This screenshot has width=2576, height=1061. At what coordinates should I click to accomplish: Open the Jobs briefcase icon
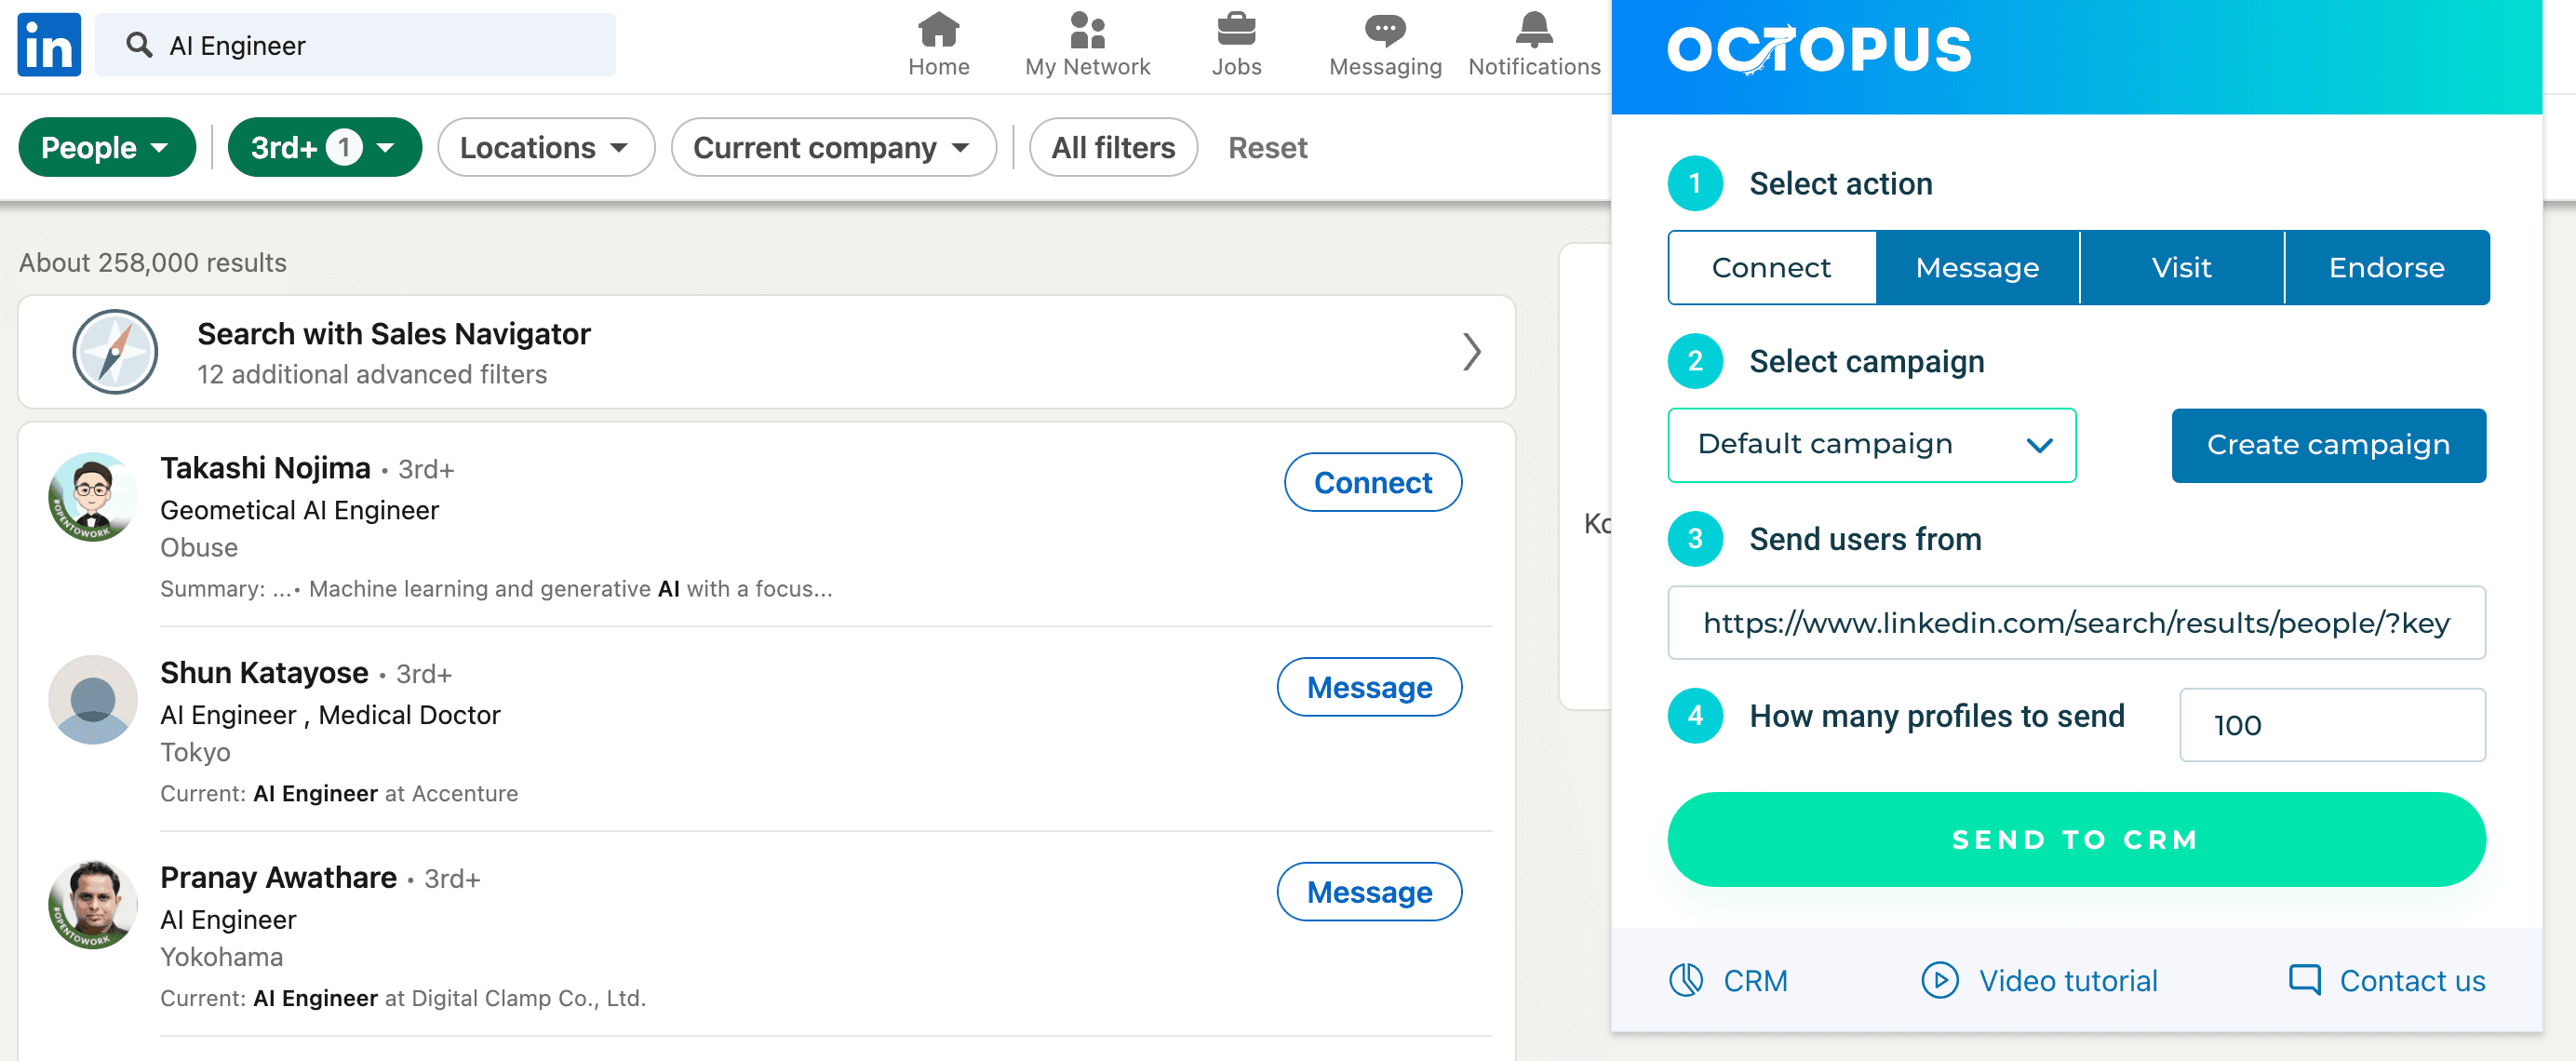[1236, 31]
